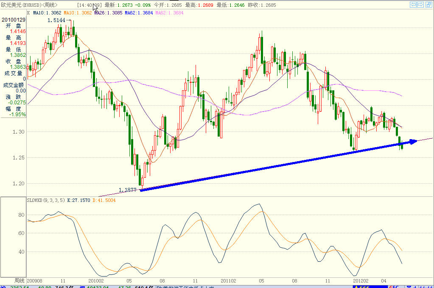The width and height of the screenshot is (434, 288).
Task: Click the restore window icon beside arrows
Action: pos(429,5)
